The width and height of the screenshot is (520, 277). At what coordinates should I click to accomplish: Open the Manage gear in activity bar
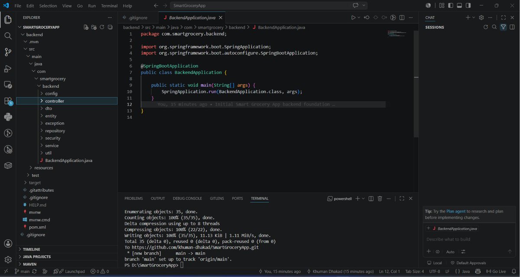click(8, 260)
